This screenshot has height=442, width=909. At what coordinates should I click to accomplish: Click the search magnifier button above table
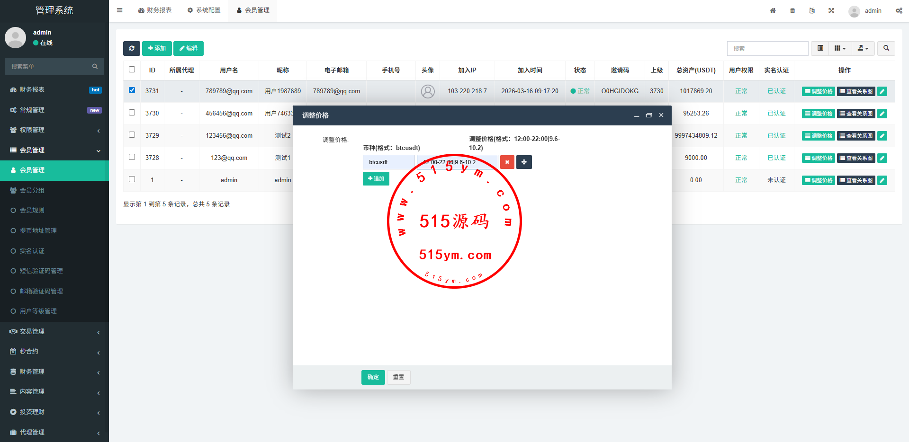point(886,48)
